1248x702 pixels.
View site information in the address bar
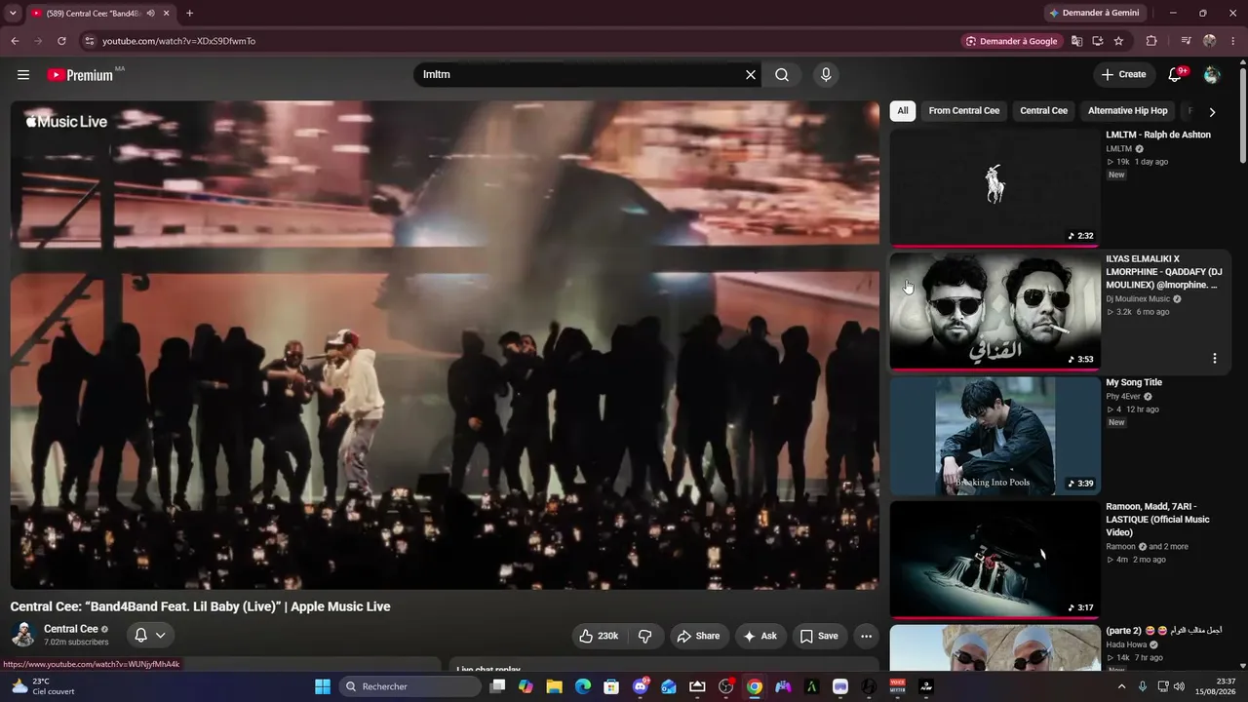tap(89, 41)
